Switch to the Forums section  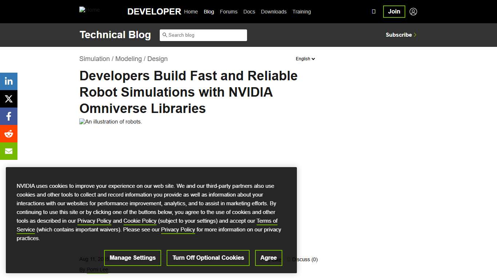(x=228, y=12)
